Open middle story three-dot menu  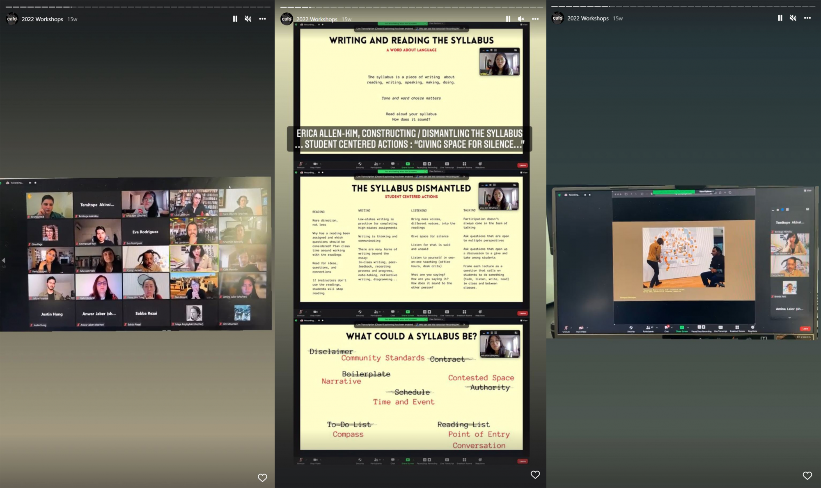click(x=535, y=19)
